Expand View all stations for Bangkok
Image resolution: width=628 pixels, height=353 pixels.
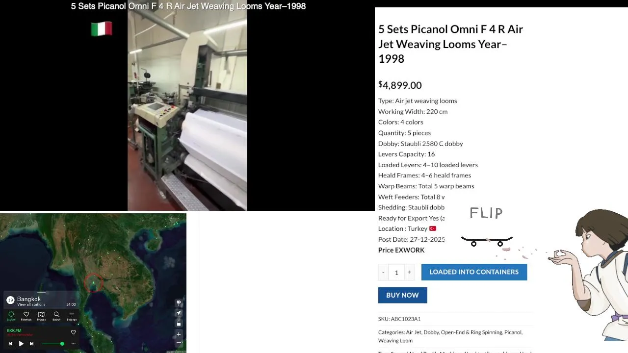31,304
